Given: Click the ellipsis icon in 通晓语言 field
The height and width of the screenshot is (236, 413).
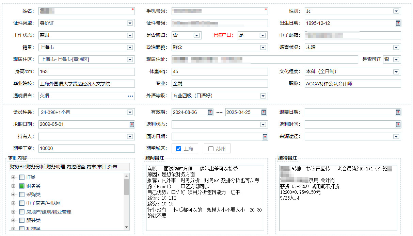Looking at the screenshot, I should coord(130,96).
